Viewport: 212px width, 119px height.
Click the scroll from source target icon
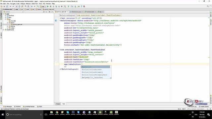click(44, 12)
